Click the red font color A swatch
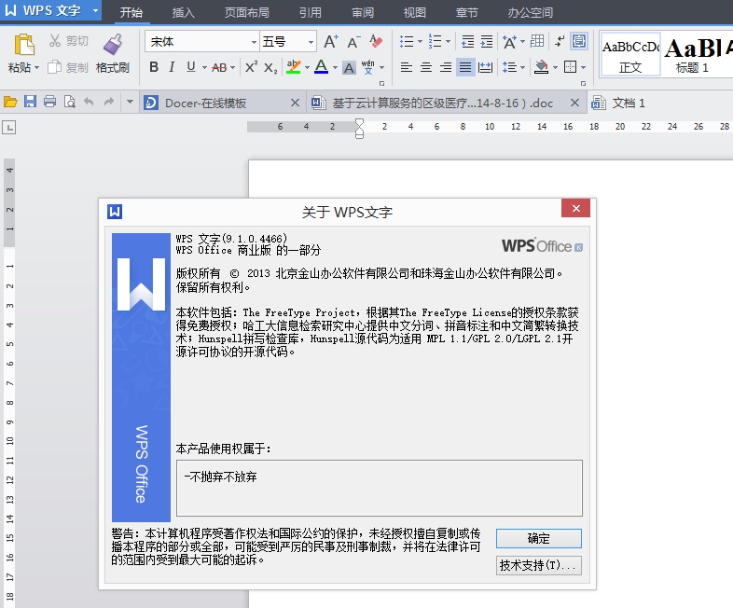Screen dimensions: 733x608 coord(321,67)
